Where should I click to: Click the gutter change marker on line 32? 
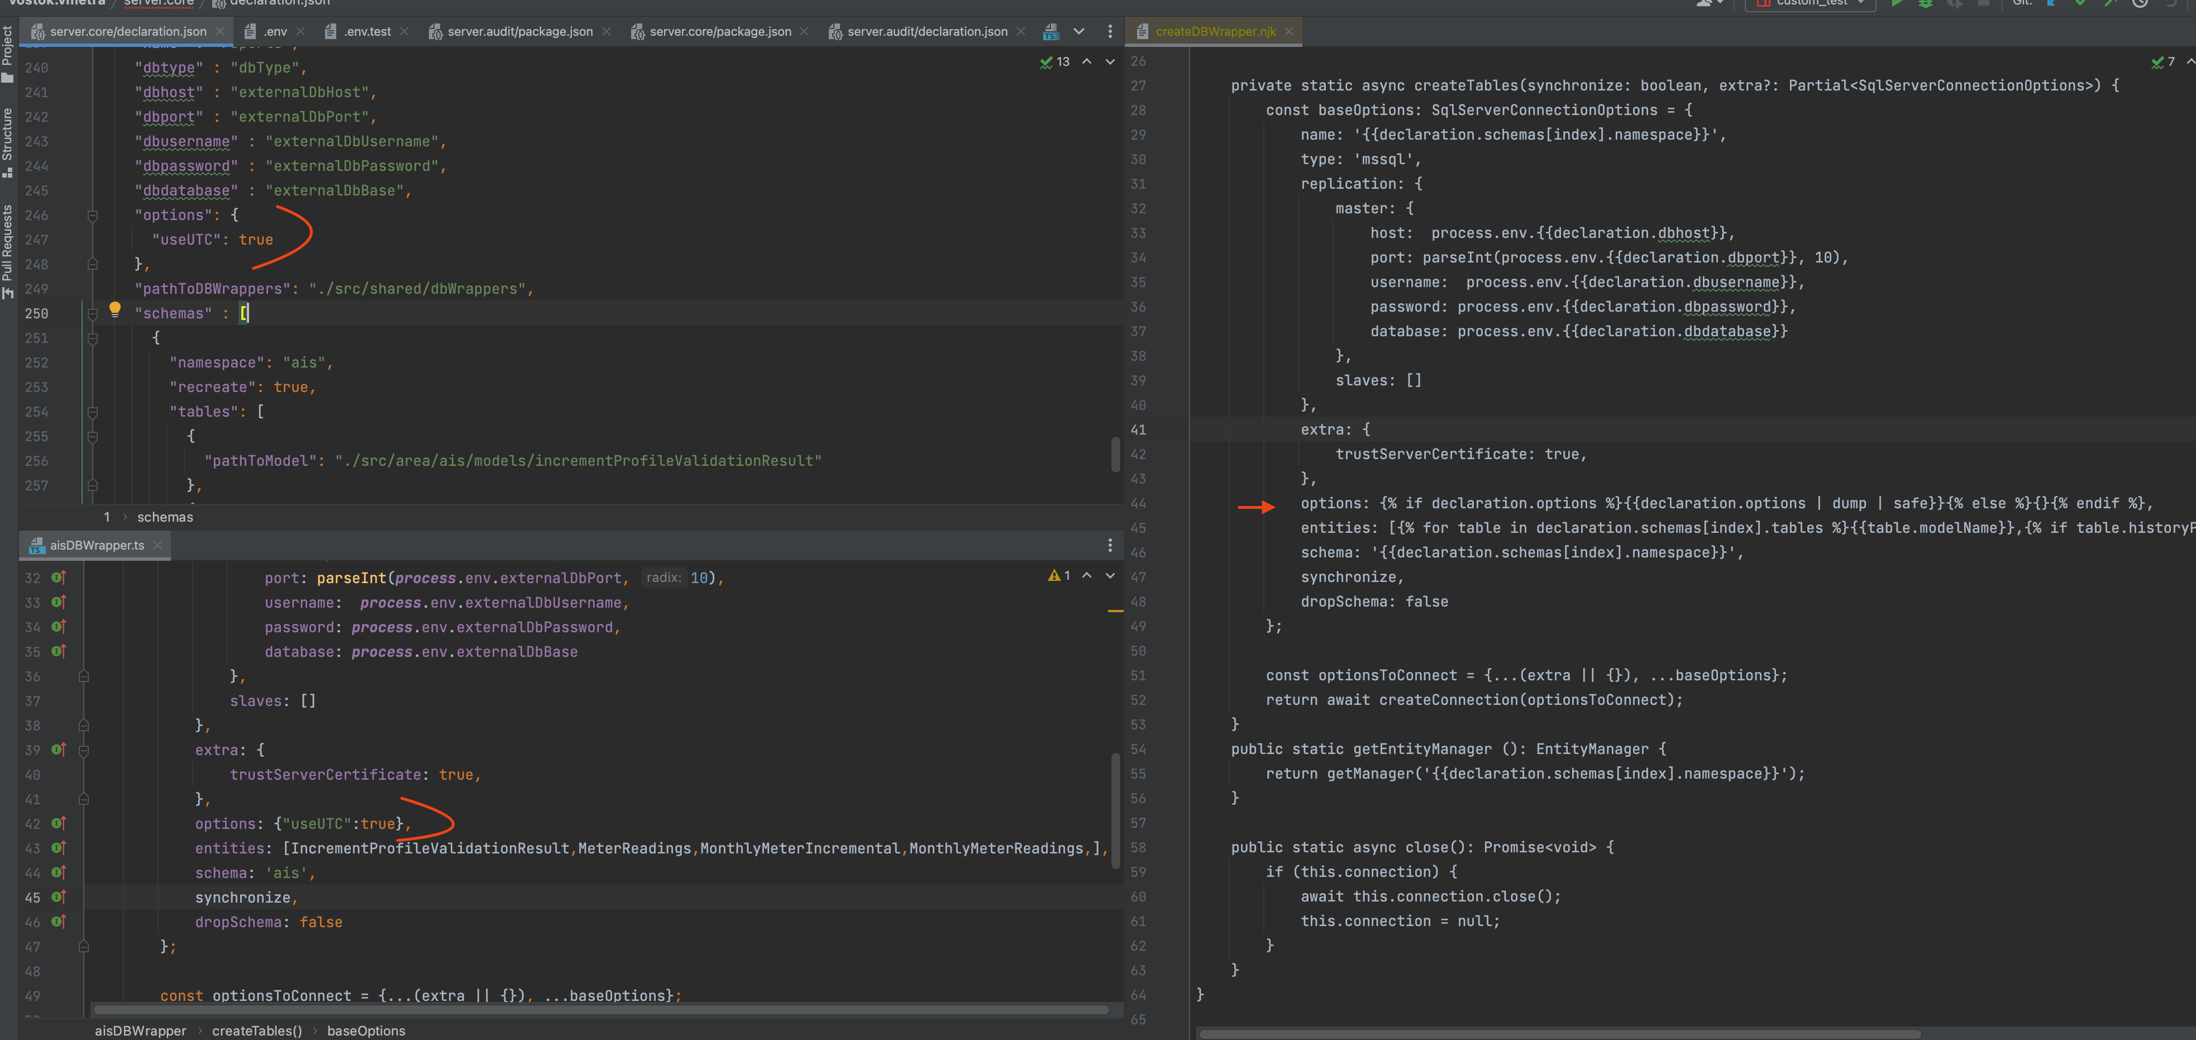tap(59, 577)
